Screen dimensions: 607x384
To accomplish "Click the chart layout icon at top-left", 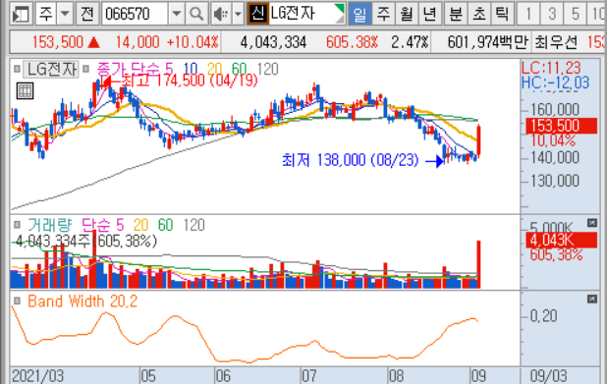I will click(20, 14).
